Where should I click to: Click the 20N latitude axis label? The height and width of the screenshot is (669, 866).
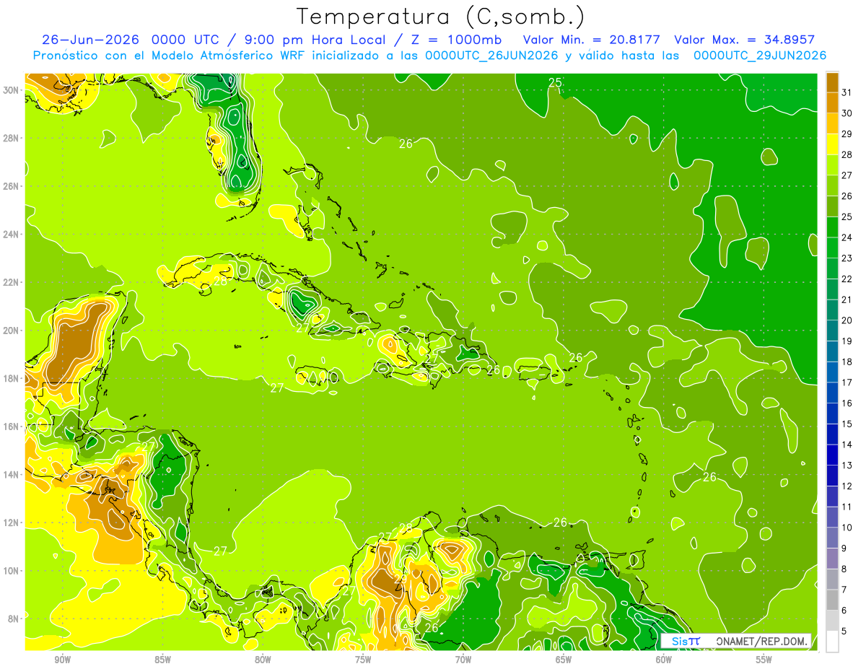pyautogui.click(x=11, y=330)
